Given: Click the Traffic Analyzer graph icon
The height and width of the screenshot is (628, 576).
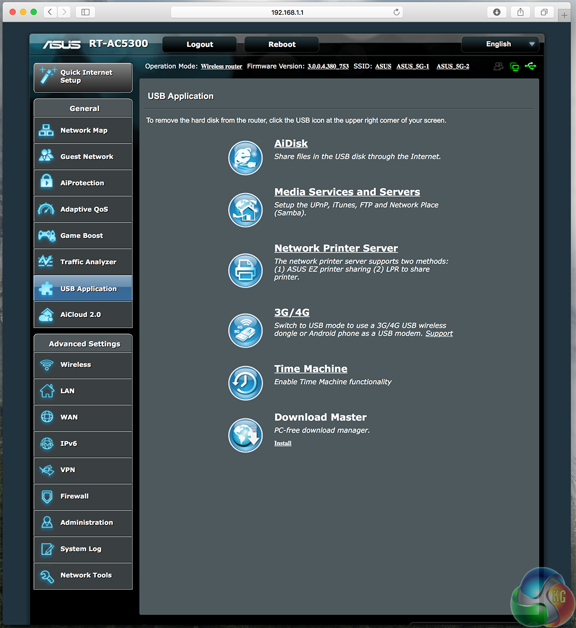Looking at the screenshot, I should (46, 261).
